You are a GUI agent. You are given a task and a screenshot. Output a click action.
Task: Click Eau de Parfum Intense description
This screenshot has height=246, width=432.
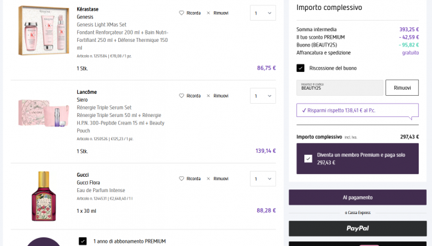(x=101, y=190)
